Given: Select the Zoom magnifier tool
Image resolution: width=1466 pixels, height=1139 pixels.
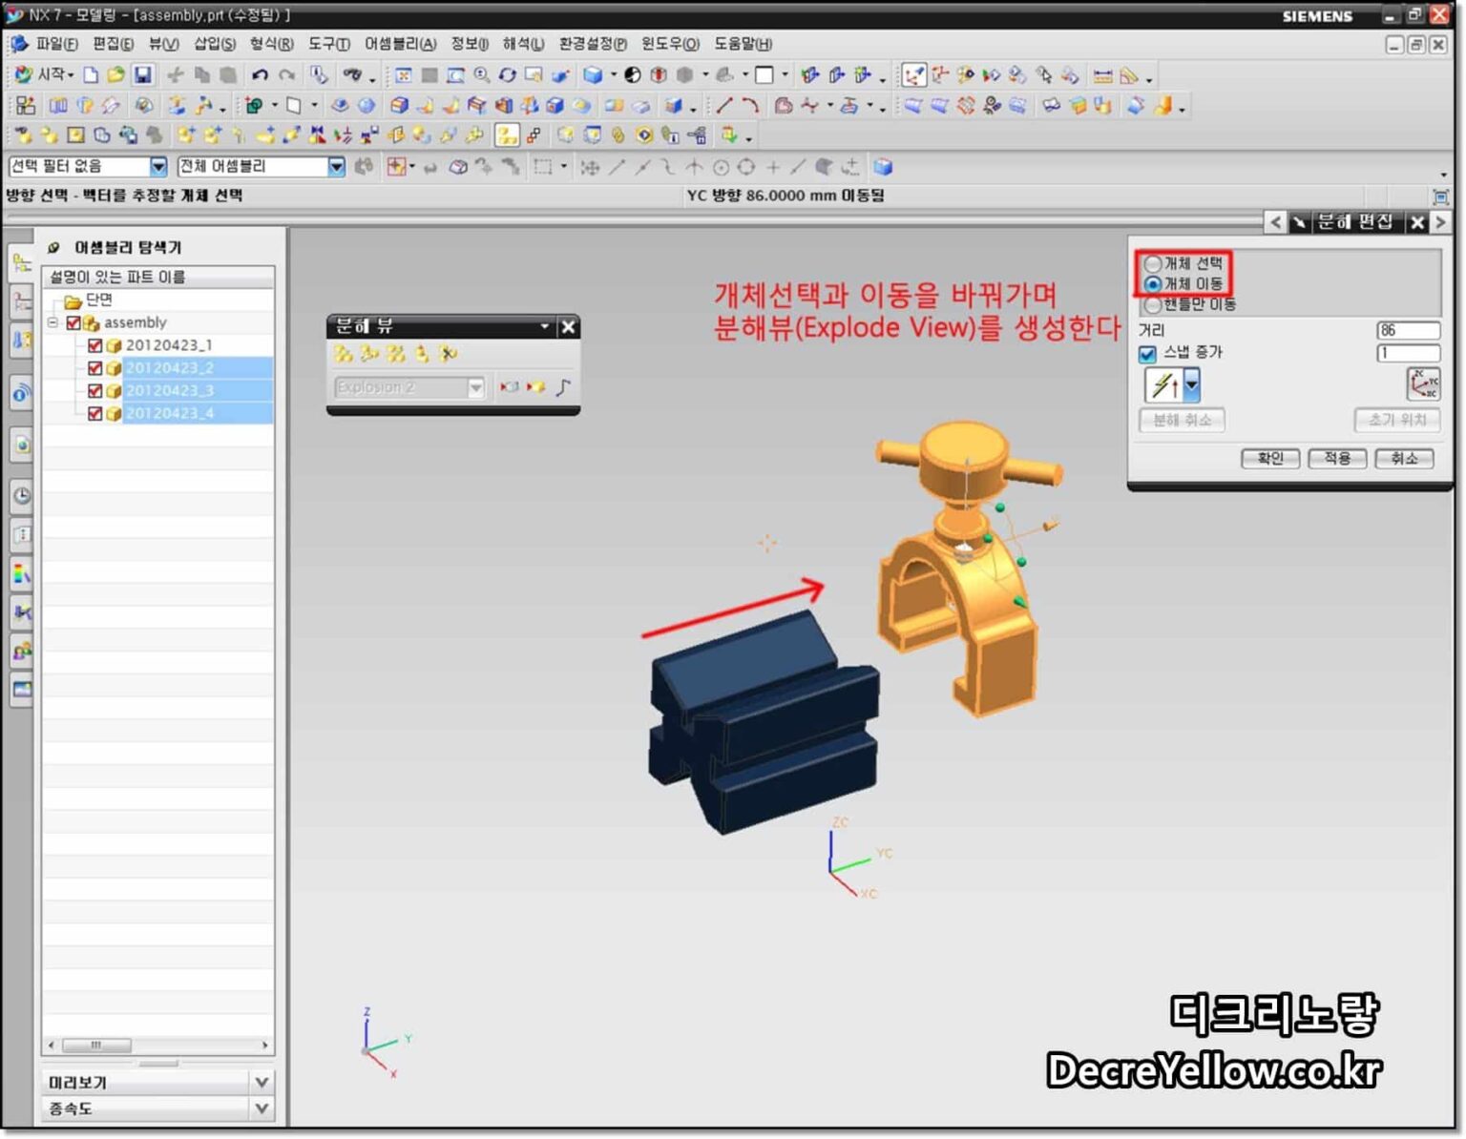Looking at the screenshot, I should point(482,74).
